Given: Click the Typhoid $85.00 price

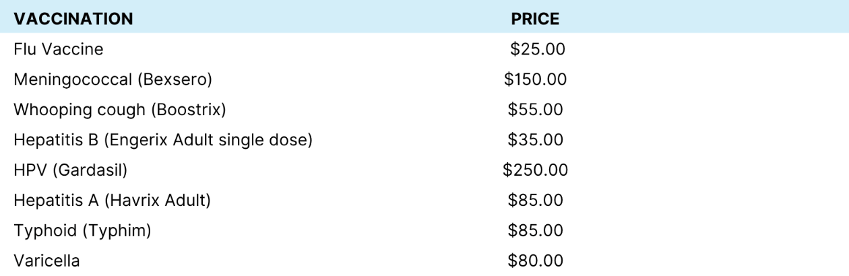Looking at the screenshot, I should [x=536, y=231].
